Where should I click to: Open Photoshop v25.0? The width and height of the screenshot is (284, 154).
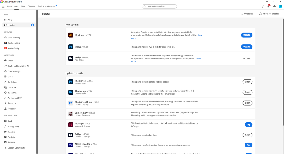[247, 92]
